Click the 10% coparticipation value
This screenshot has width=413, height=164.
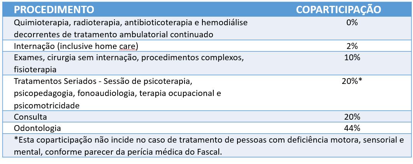352,58
